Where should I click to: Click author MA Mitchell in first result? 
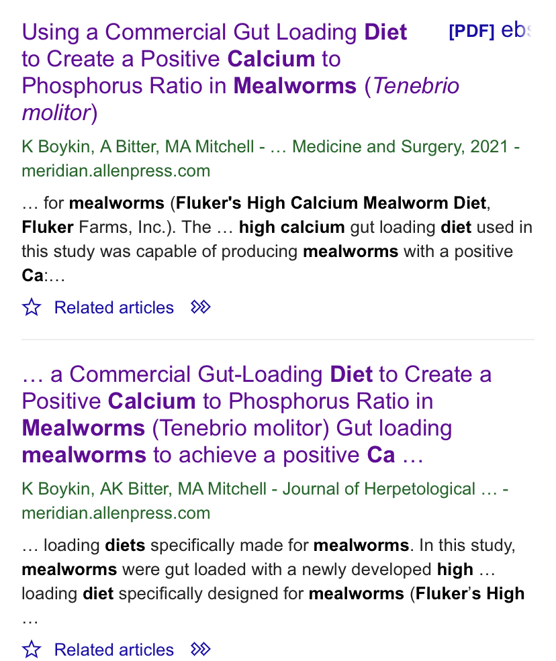(x=210, y=147)
